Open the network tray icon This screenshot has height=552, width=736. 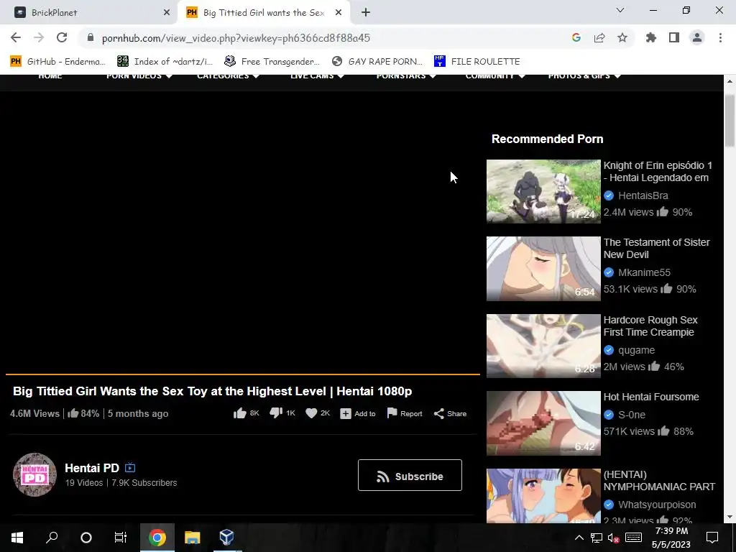(x=597, y=538)
